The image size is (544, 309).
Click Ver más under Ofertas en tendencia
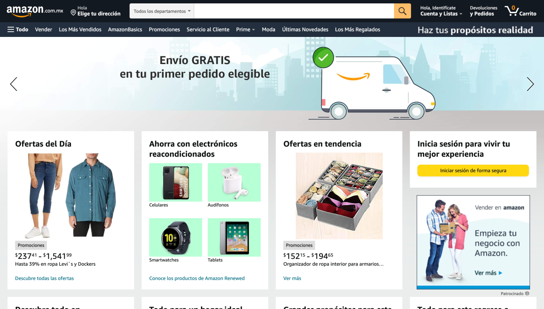coord(292,278)
